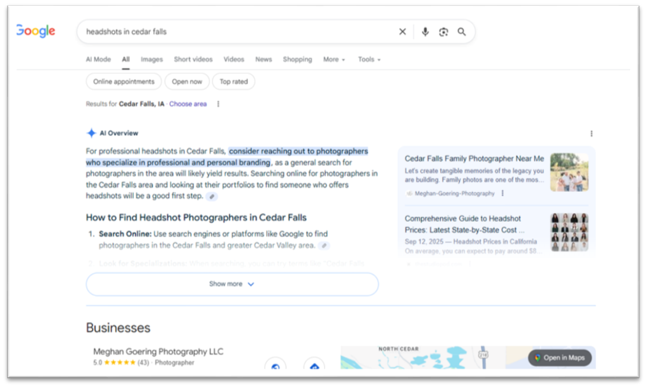Screen dimensions: 646x387
Task: Click the Google logo
Action: point(36,31)
